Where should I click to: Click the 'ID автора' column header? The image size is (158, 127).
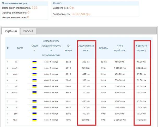[68, 48]
